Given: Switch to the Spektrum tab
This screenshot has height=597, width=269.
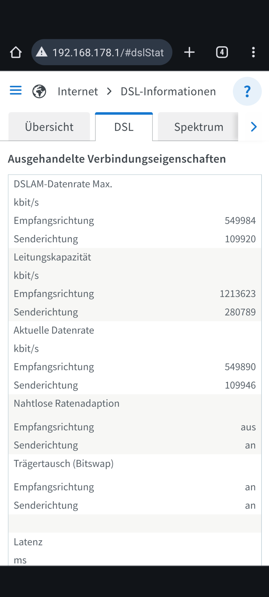Looking at the screenshot, I should pos(199,127).
